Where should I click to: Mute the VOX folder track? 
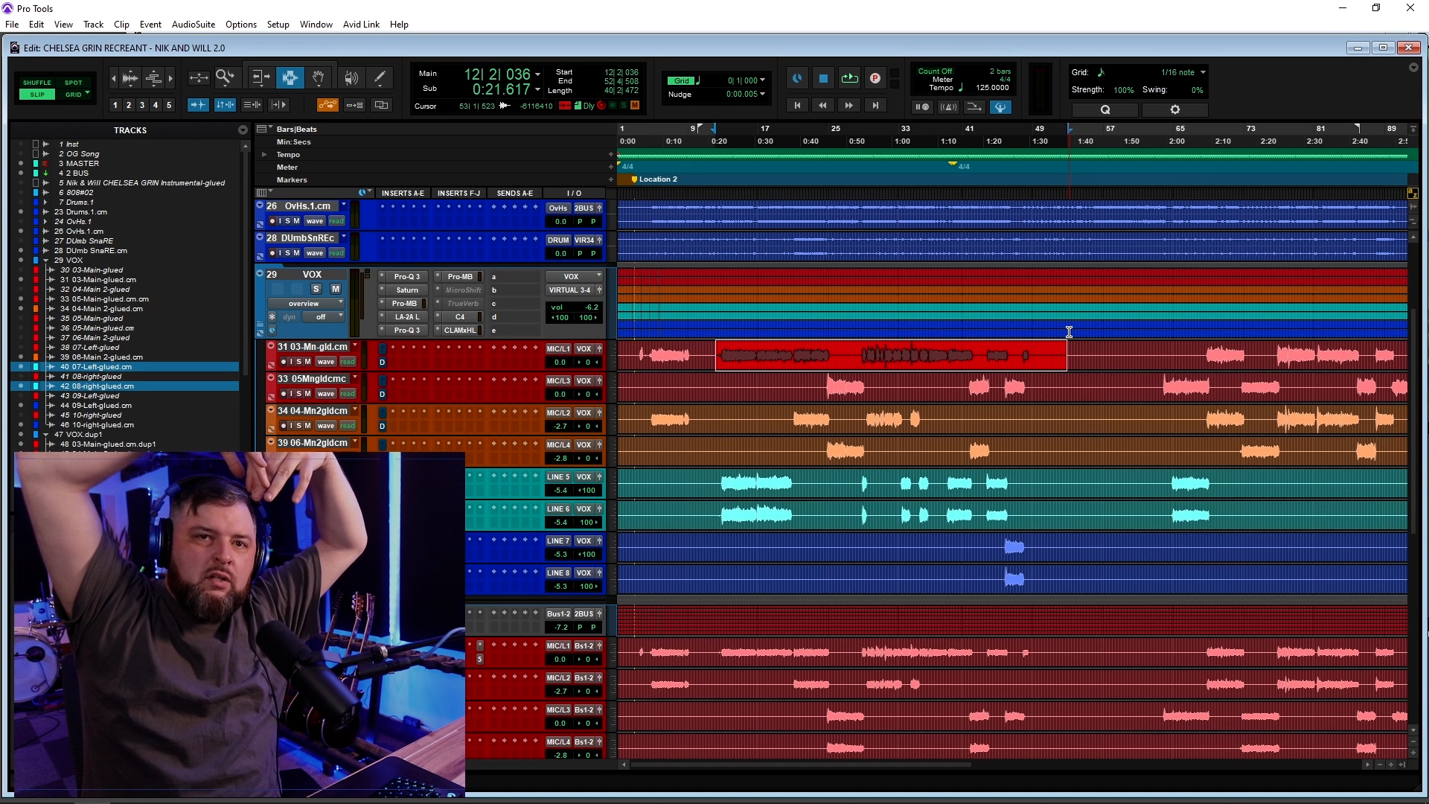tap(336, 289)
